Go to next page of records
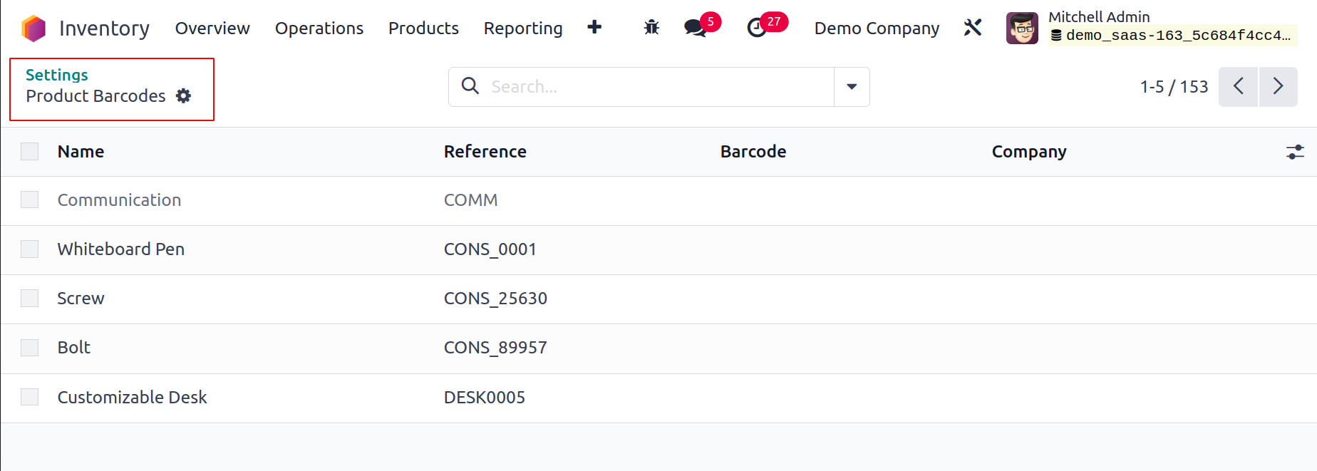The image size is (1317, 471). click(x=1278, y=87)
